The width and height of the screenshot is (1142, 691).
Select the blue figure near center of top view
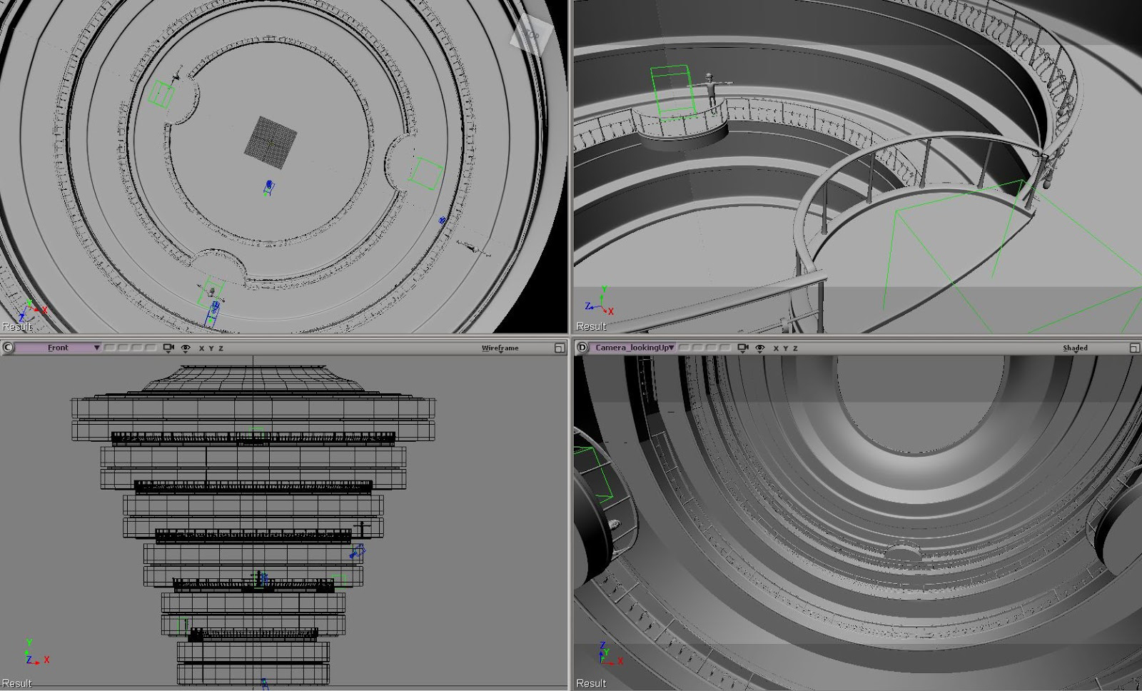pos(268,188)
